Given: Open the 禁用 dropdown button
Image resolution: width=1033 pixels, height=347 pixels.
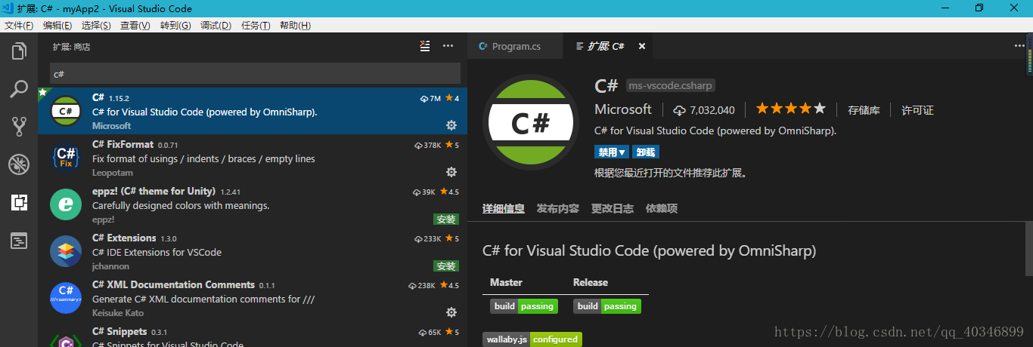Looking at the screenshot, I should click(x=612, y=152).
